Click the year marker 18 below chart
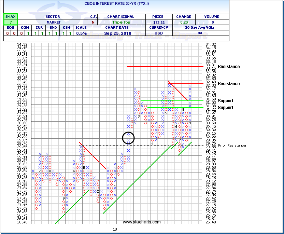 pos(115,229)
